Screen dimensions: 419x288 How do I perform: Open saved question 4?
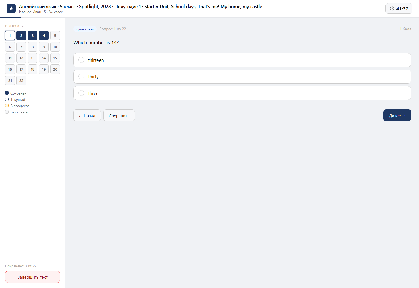point(44,36)
